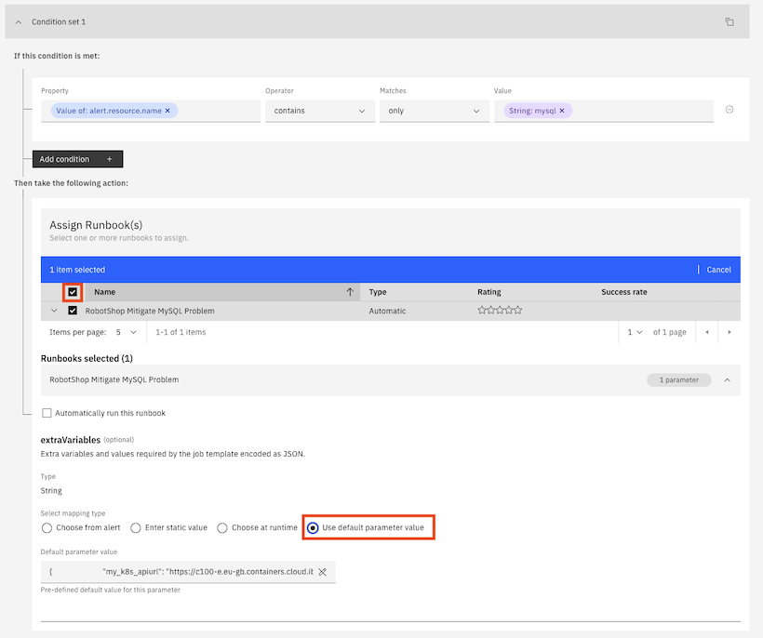Select the Choose from alert mapping option
The image size is (763, 638).
tap(47, 528)
